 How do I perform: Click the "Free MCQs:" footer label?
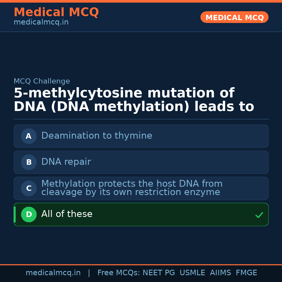point(119,273)
